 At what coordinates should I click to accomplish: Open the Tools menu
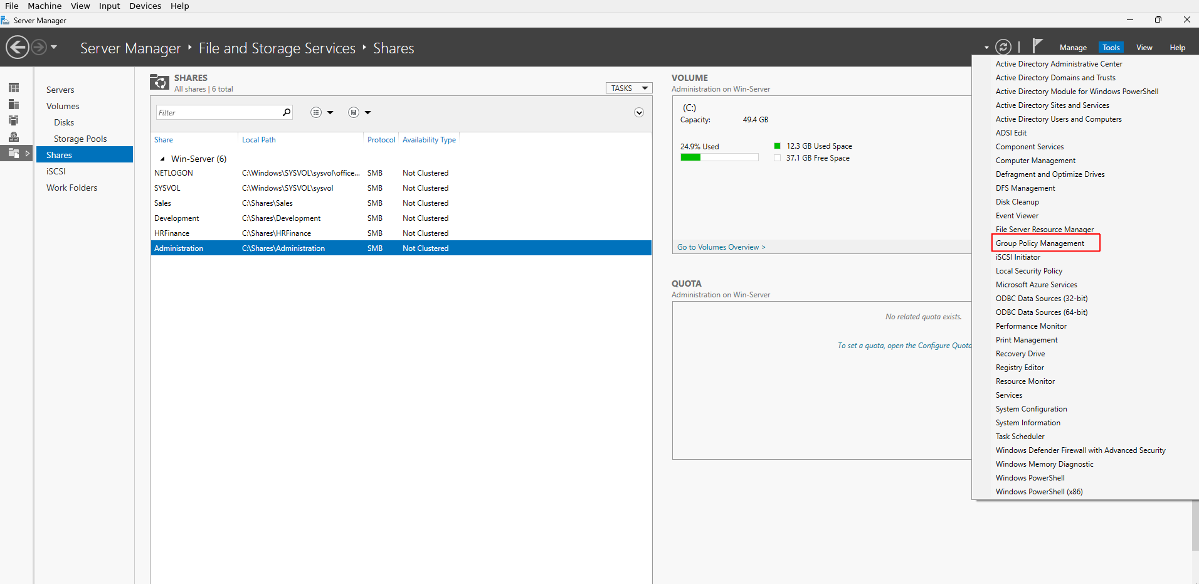(1111, 48)
